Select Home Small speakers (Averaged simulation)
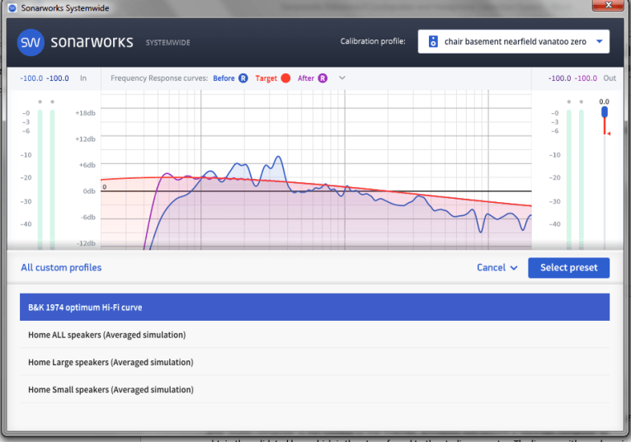Image resolution: width=631 pixels, height=442 pixels. pos(315,389)
